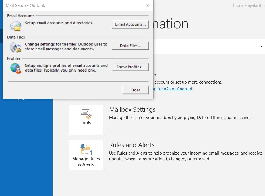This screenshot has height=196, width=265.
Task: Open the iOS or Android app link
Action: pos(173,89)
